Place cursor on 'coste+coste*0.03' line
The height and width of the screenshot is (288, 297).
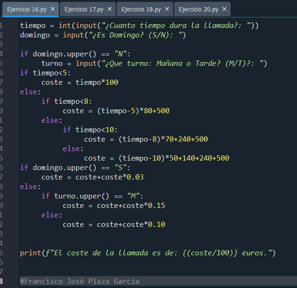click(92, 177)
